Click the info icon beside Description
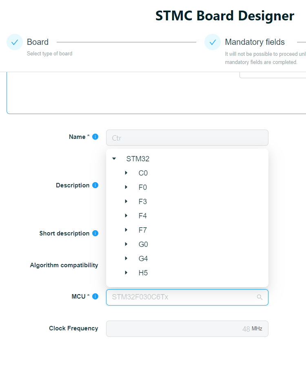306x376 pixels. pyautogui.click(x=95, y=185)
